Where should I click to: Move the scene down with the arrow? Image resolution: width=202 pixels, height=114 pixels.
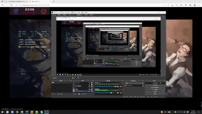coord(61,94)
